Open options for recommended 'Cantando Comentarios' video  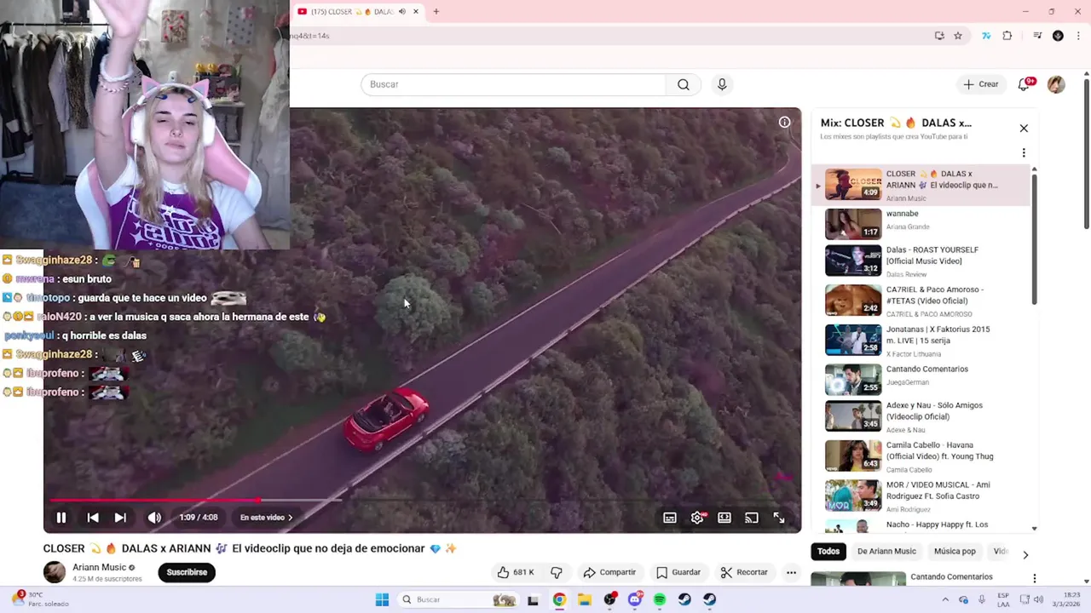1035,578
